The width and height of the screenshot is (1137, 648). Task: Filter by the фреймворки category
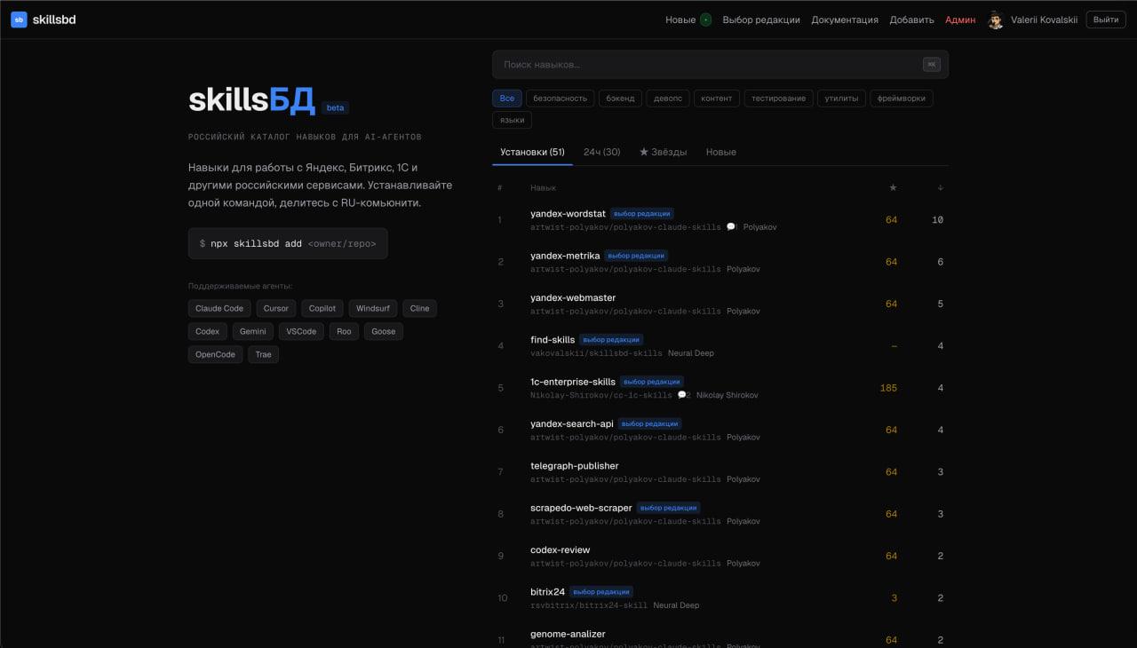[x=902, y=98]
